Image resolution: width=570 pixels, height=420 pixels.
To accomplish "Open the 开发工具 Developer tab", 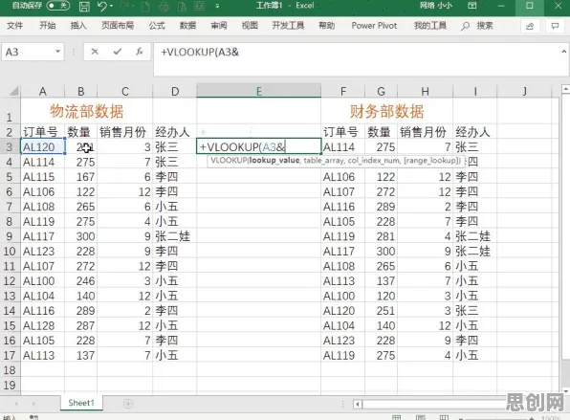I will click(x=288, y=26).
